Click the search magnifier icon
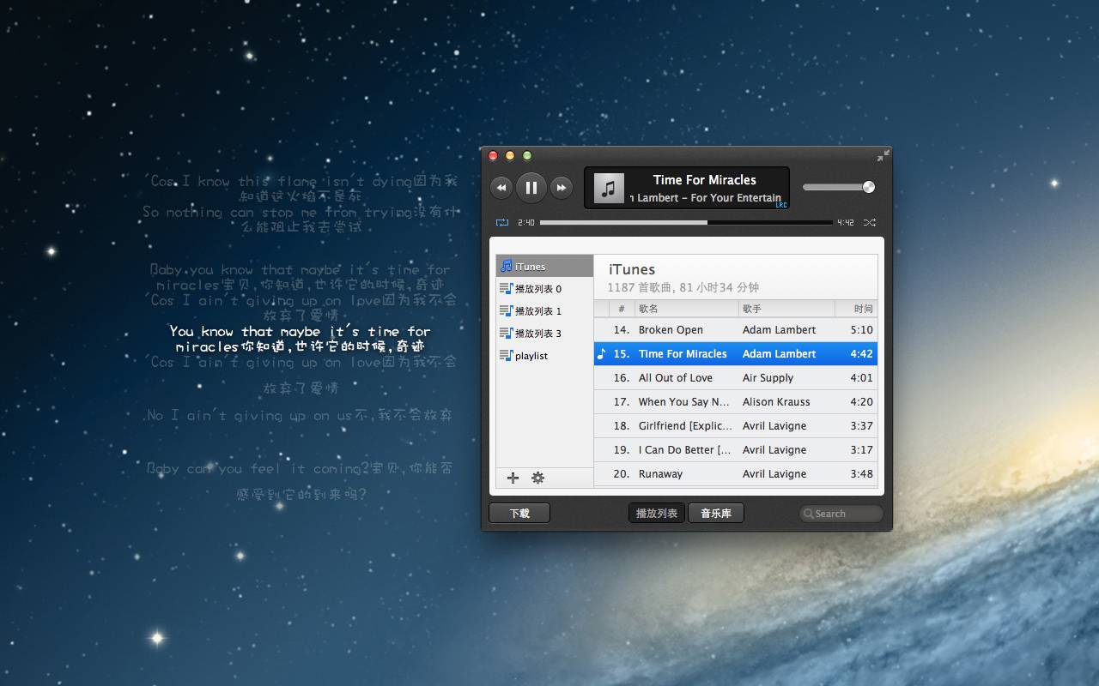The width and height of the screenshot is (1099, 686). pyautogui.click(x=808, y=514)
